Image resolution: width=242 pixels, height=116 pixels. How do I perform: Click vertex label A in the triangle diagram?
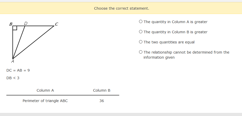[13, 61]
